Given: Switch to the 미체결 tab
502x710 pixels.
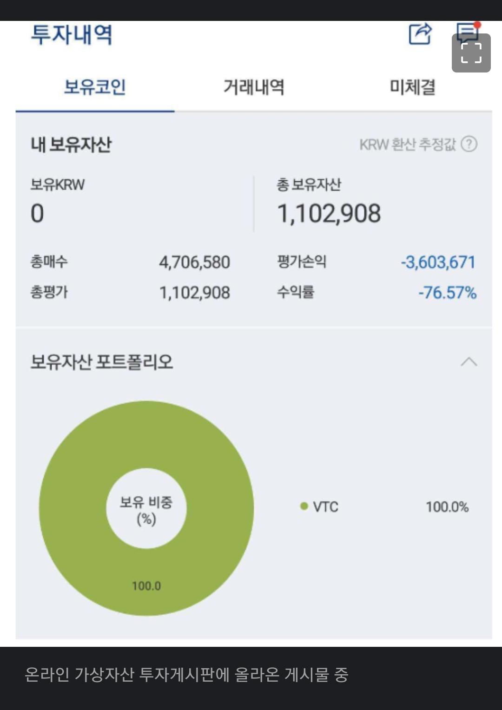Looking at the screenshot, I should 413,87.
